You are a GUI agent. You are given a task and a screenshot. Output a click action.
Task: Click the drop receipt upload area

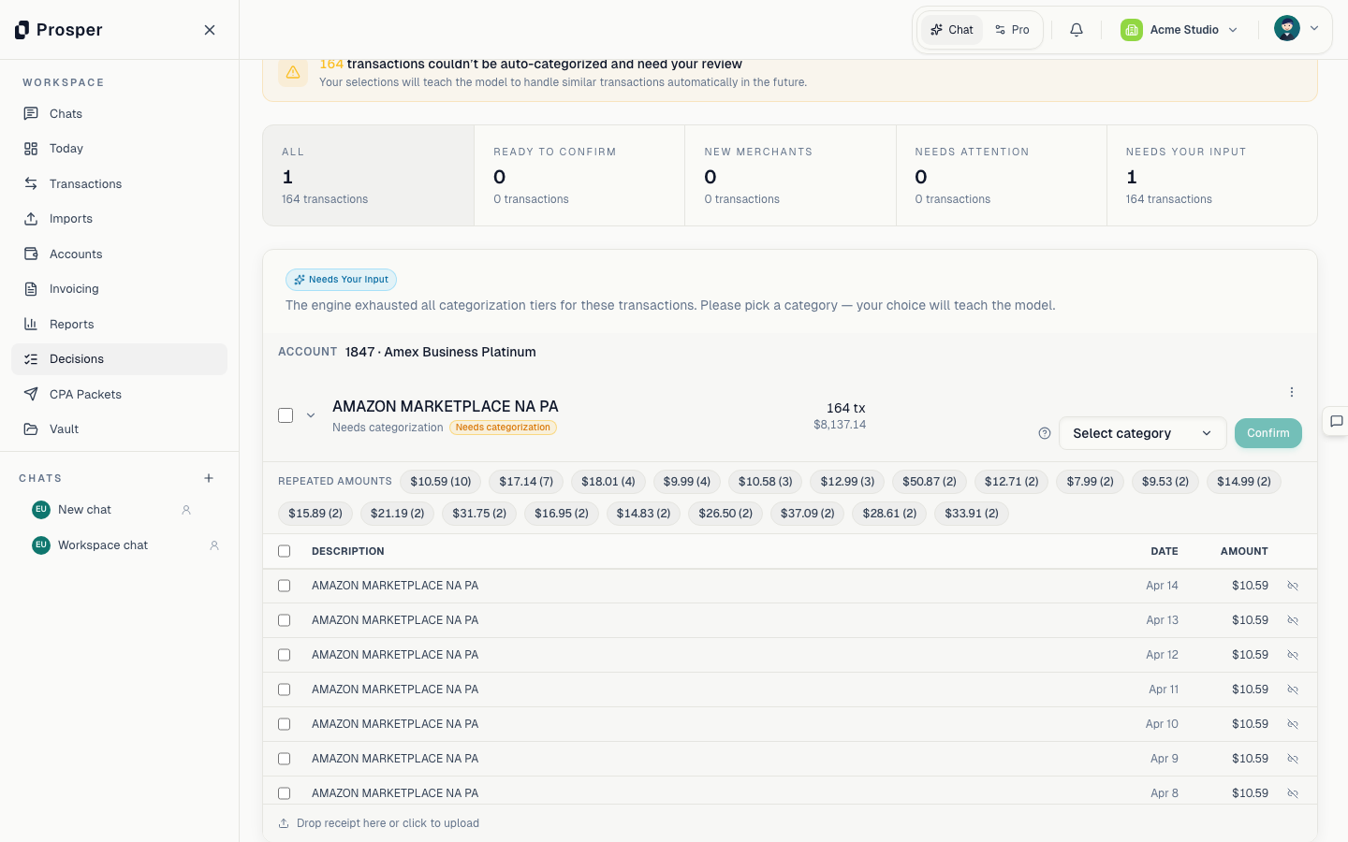(x=790, y=823)
